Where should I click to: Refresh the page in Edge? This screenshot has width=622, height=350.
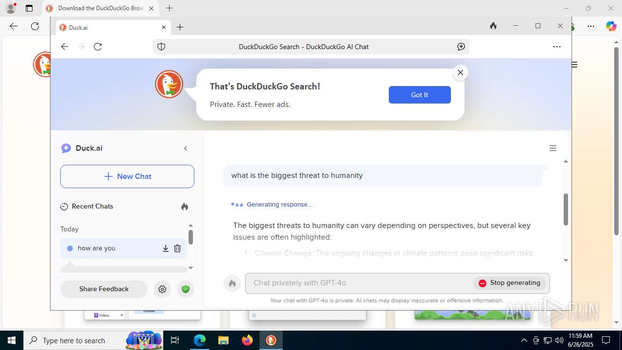click(35, 26)
